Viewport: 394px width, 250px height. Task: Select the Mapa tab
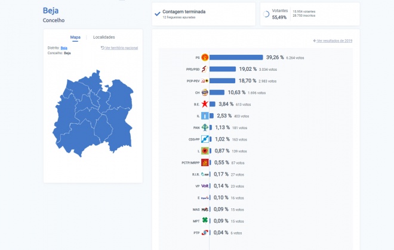75,37
